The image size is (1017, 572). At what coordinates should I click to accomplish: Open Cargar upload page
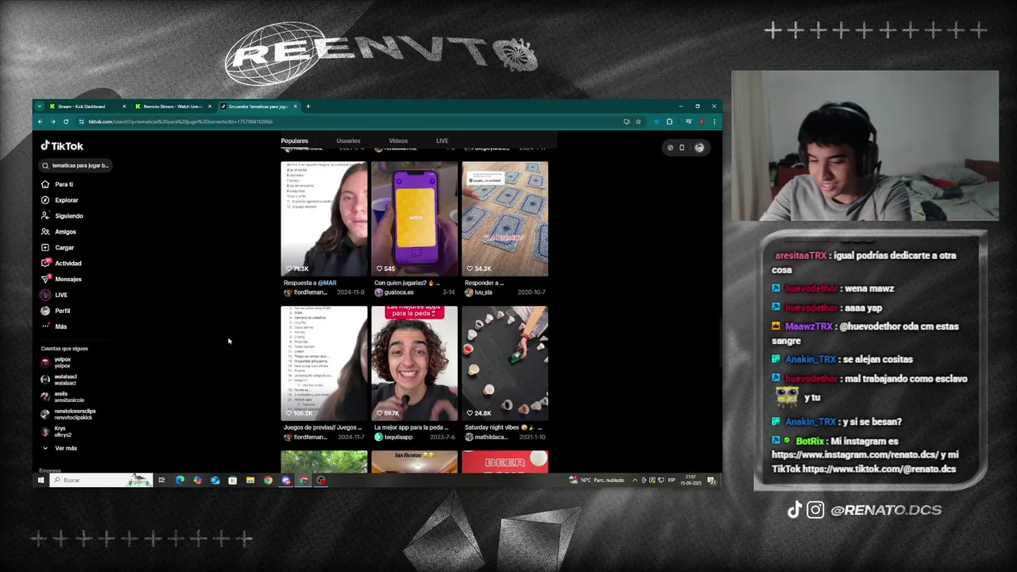click(58, 248)
